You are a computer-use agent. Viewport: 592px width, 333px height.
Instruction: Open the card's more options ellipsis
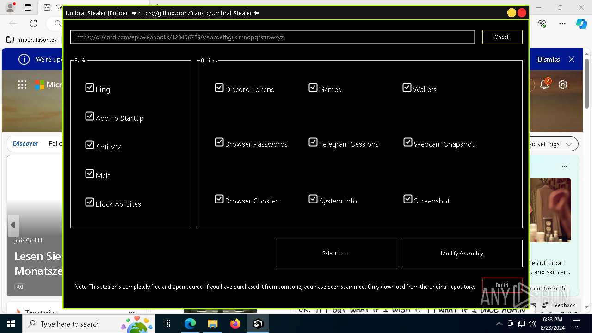click(x=564, y=166)
